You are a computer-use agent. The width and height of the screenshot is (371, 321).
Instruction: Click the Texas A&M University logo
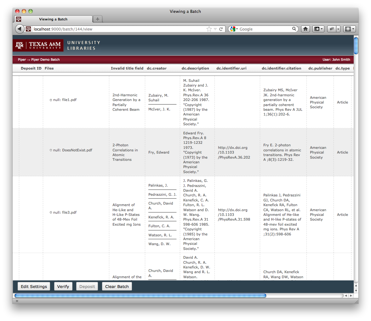[x=38, y=45]
